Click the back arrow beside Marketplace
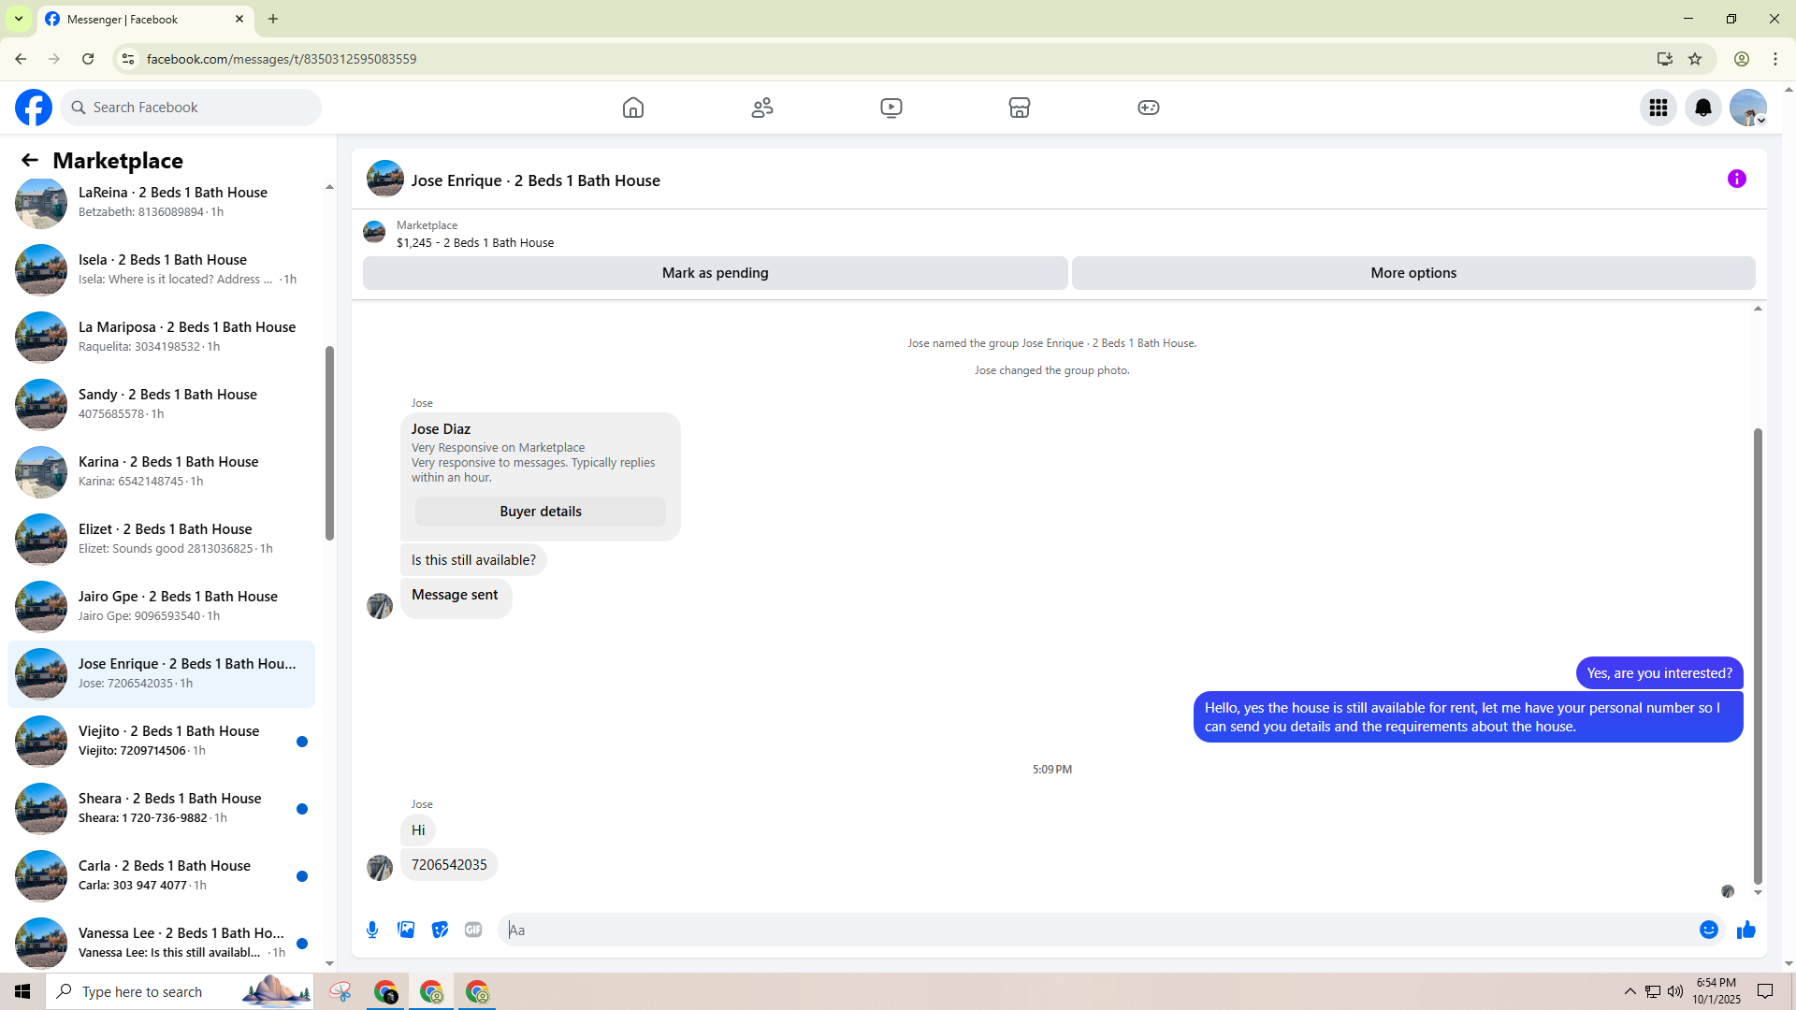 (x=30, y=161)
